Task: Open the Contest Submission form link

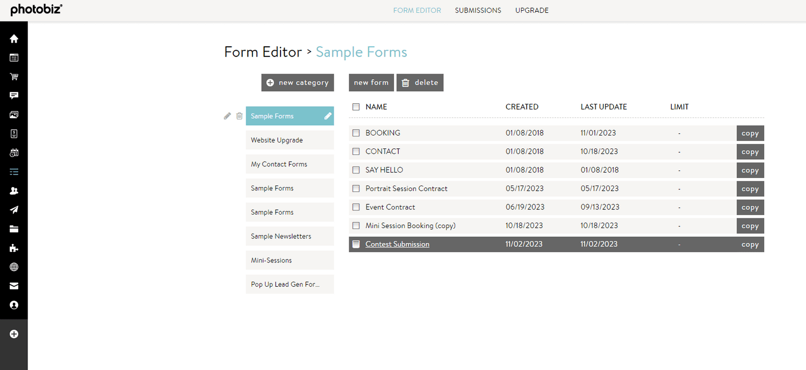Action: pos(397,244)
